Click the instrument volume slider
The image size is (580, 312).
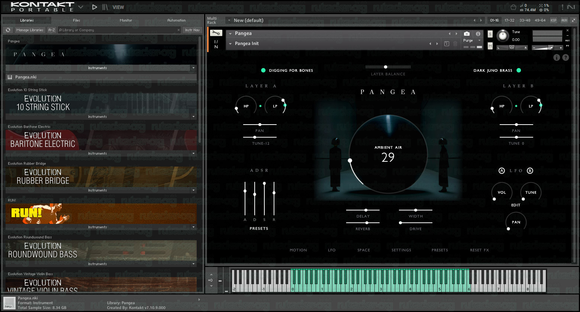tap(548, 48)
